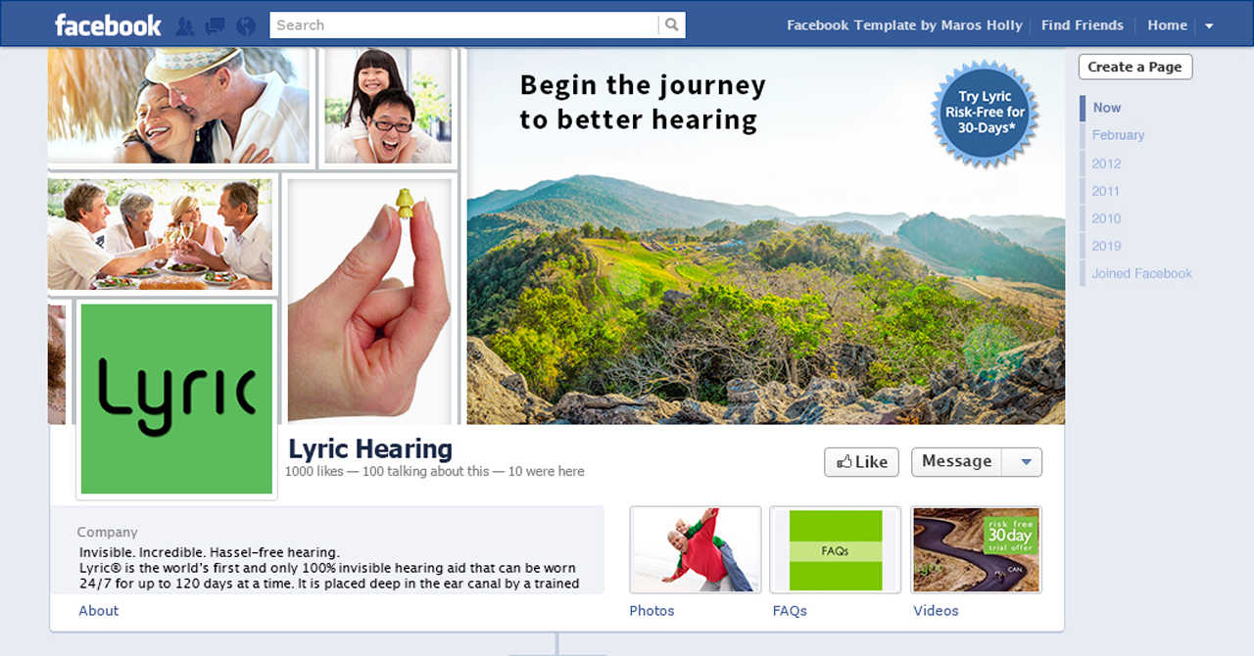The width and height of the screenshot is (1254, 656).
Task: Open the FAQs green thumbnail
Action: click(836, 549)
